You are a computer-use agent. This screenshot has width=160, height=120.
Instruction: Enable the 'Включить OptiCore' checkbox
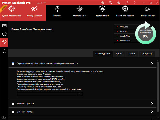pos(13,104)
